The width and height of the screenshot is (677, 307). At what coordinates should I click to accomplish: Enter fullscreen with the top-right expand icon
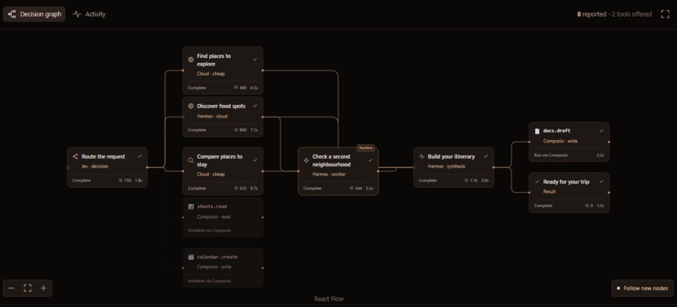(x=665, y=14)
